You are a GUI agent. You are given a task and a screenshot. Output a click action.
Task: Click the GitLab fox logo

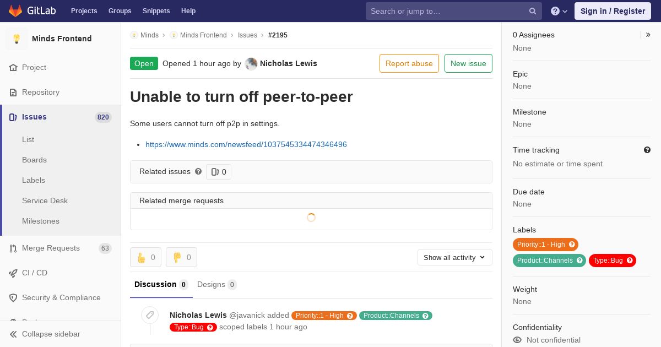click(x=15, y=10)
